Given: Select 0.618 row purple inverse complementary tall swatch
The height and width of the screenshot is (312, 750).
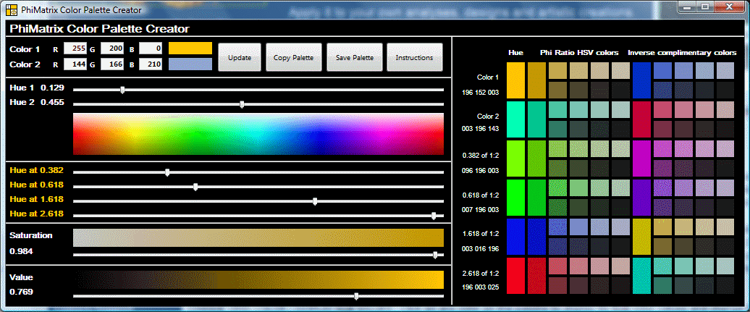Looking at the screenshot, I should [641, 198].
